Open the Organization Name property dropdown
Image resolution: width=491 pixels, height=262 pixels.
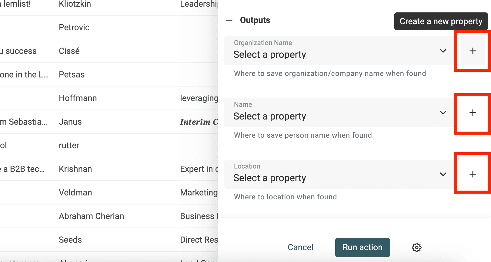tap(339, 51)
